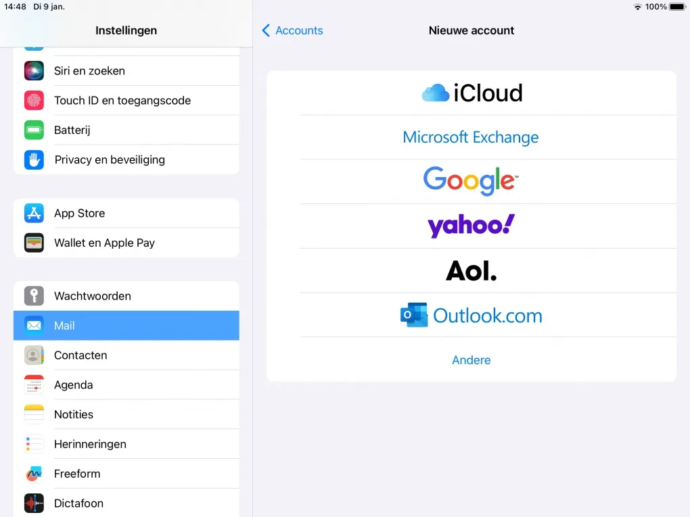Tap the Dictafoon waveform icon

coord(34,503)
